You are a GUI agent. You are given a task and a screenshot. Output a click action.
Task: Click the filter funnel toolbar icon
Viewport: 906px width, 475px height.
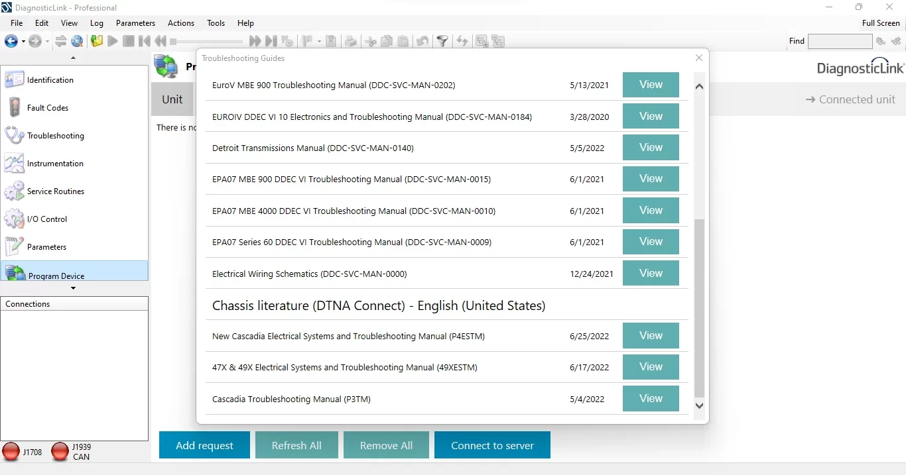tap(442, 41)
